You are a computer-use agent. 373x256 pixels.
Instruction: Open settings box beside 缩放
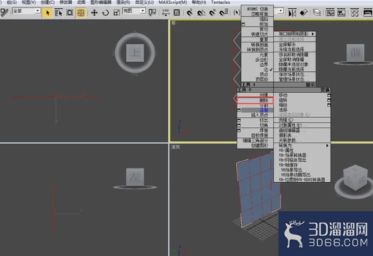click(328, 105)
